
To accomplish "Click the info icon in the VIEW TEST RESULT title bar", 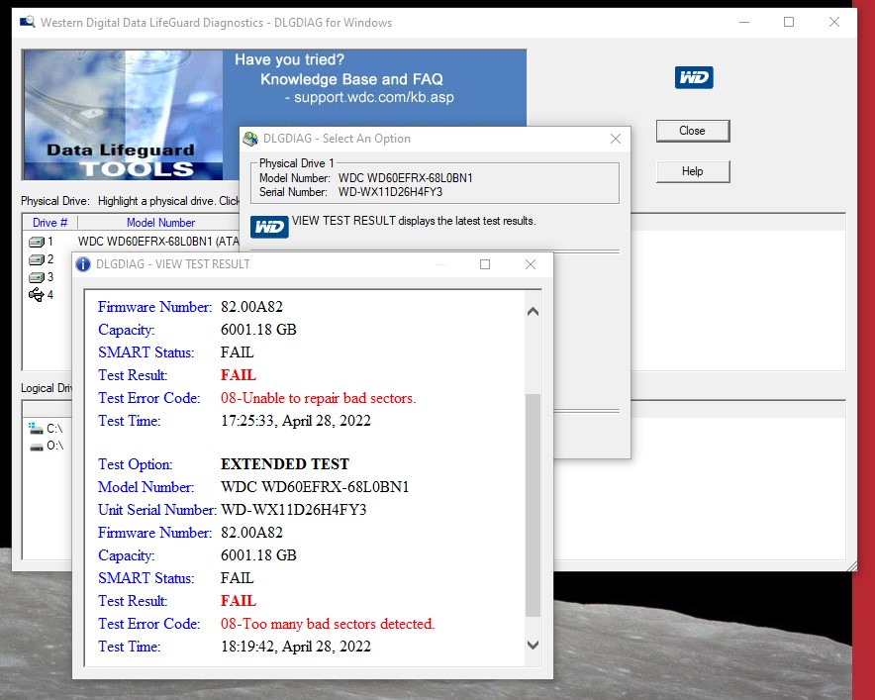I will pos(83,264).
